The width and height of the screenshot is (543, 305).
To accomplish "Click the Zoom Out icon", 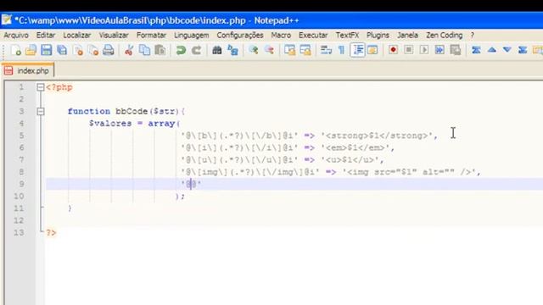I will tap(269, 51).
